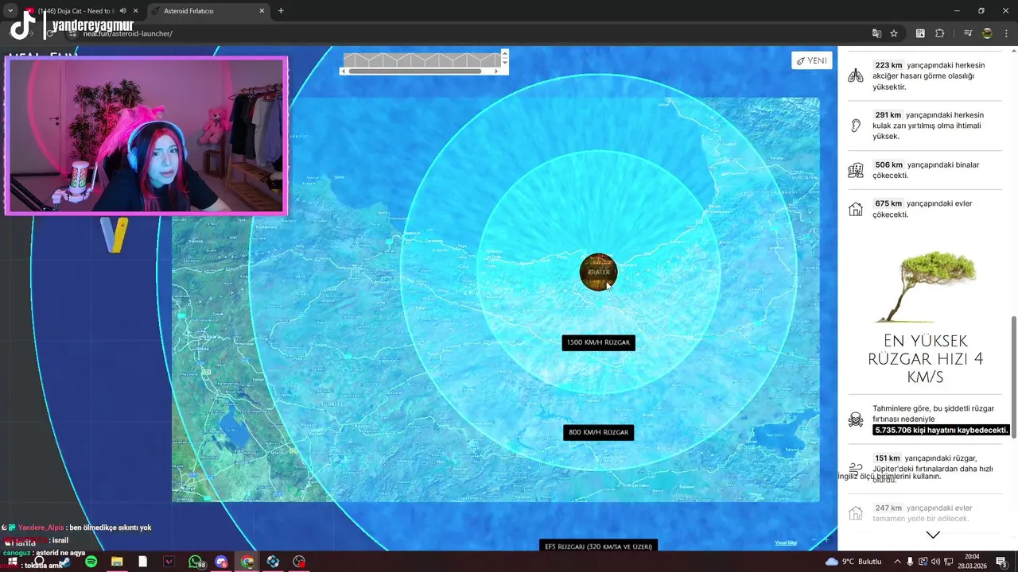This screenshot has height=572, width=1018.
Task: Click the EF5 Rüzgarı label at bottom
Action: click(597, 546)
